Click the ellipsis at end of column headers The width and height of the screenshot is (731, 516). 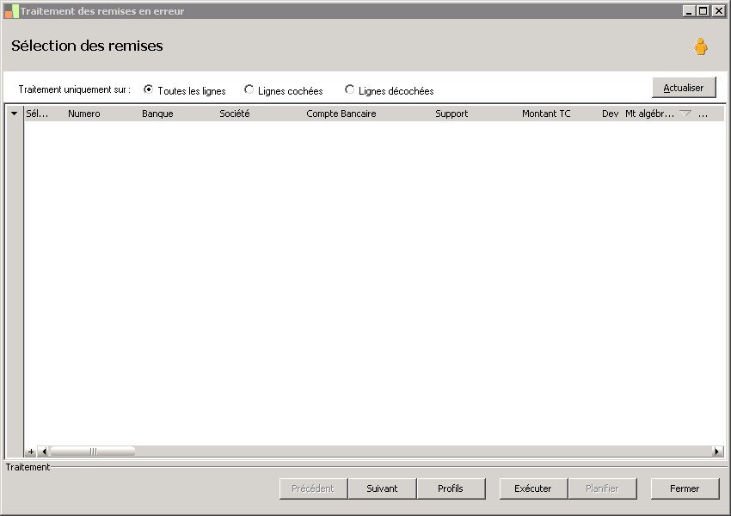click(703, 114)
